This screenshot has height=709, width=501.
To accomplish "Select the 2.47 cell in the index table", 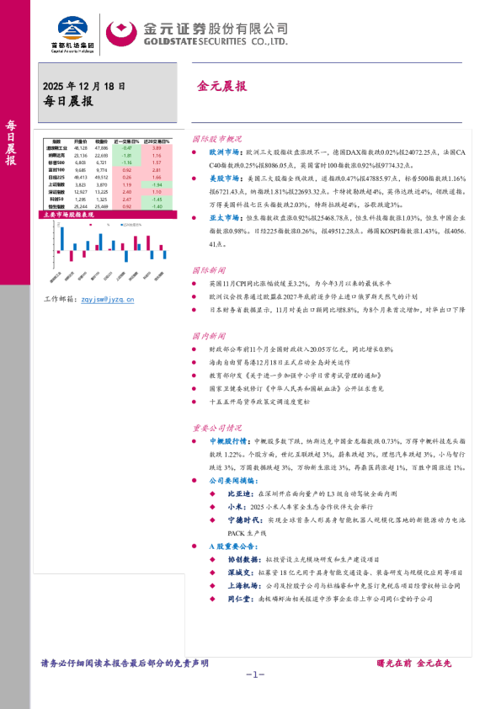I will pos(127,200).
